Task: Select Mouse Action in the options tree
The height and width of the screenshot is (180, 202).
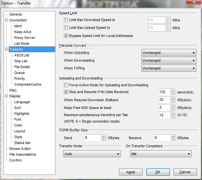Action: coord(20,149)
